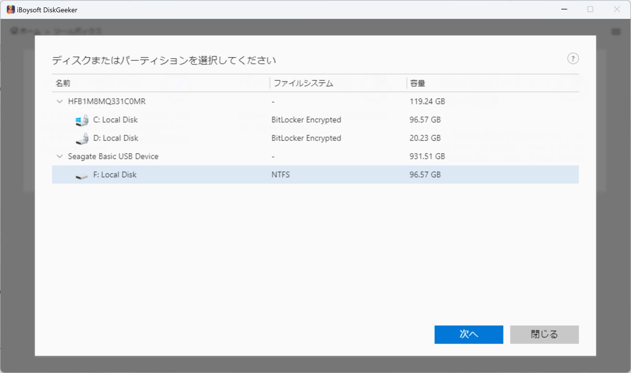Select the C: Local Disk partition

coord(315,120)
